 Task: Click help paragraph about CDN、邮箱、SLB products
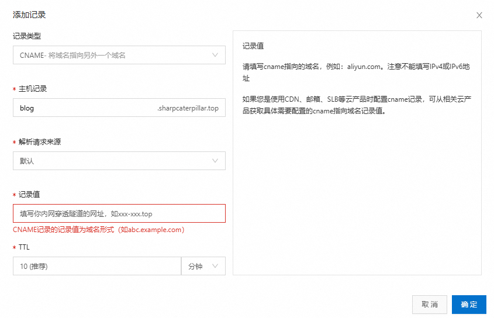pos(357,105)
